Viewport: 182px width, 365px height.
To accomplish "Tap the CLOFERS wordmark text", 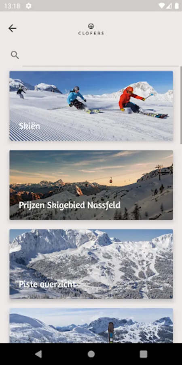I will click(91, 33).
